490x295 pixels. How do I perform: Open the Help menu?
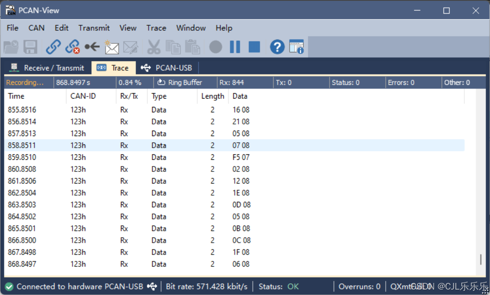point(224,28)
